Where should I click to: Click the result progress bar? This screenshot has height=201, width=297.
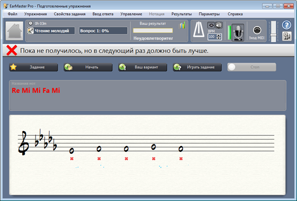pos(152,30)
